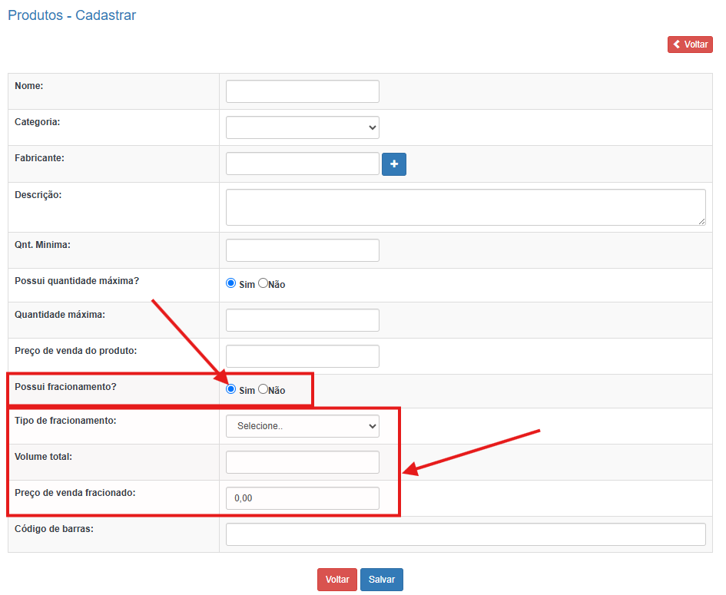
Task: Click the red Voltar button at top right
Action: 690,45
